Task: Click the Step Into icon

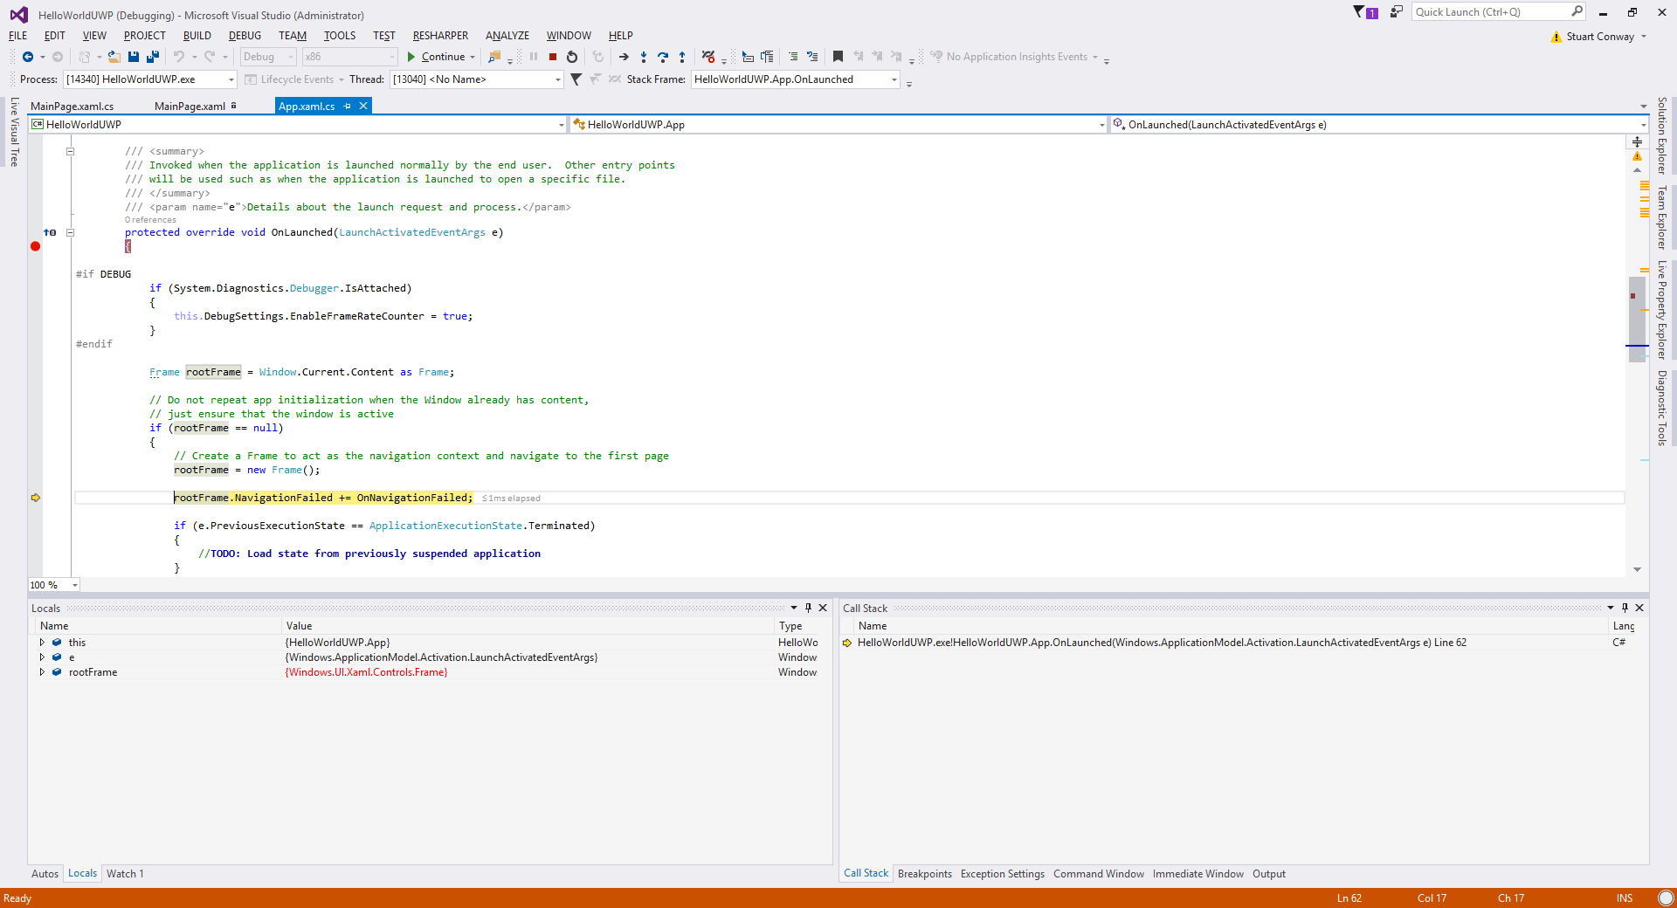Action: click(644, 57)
